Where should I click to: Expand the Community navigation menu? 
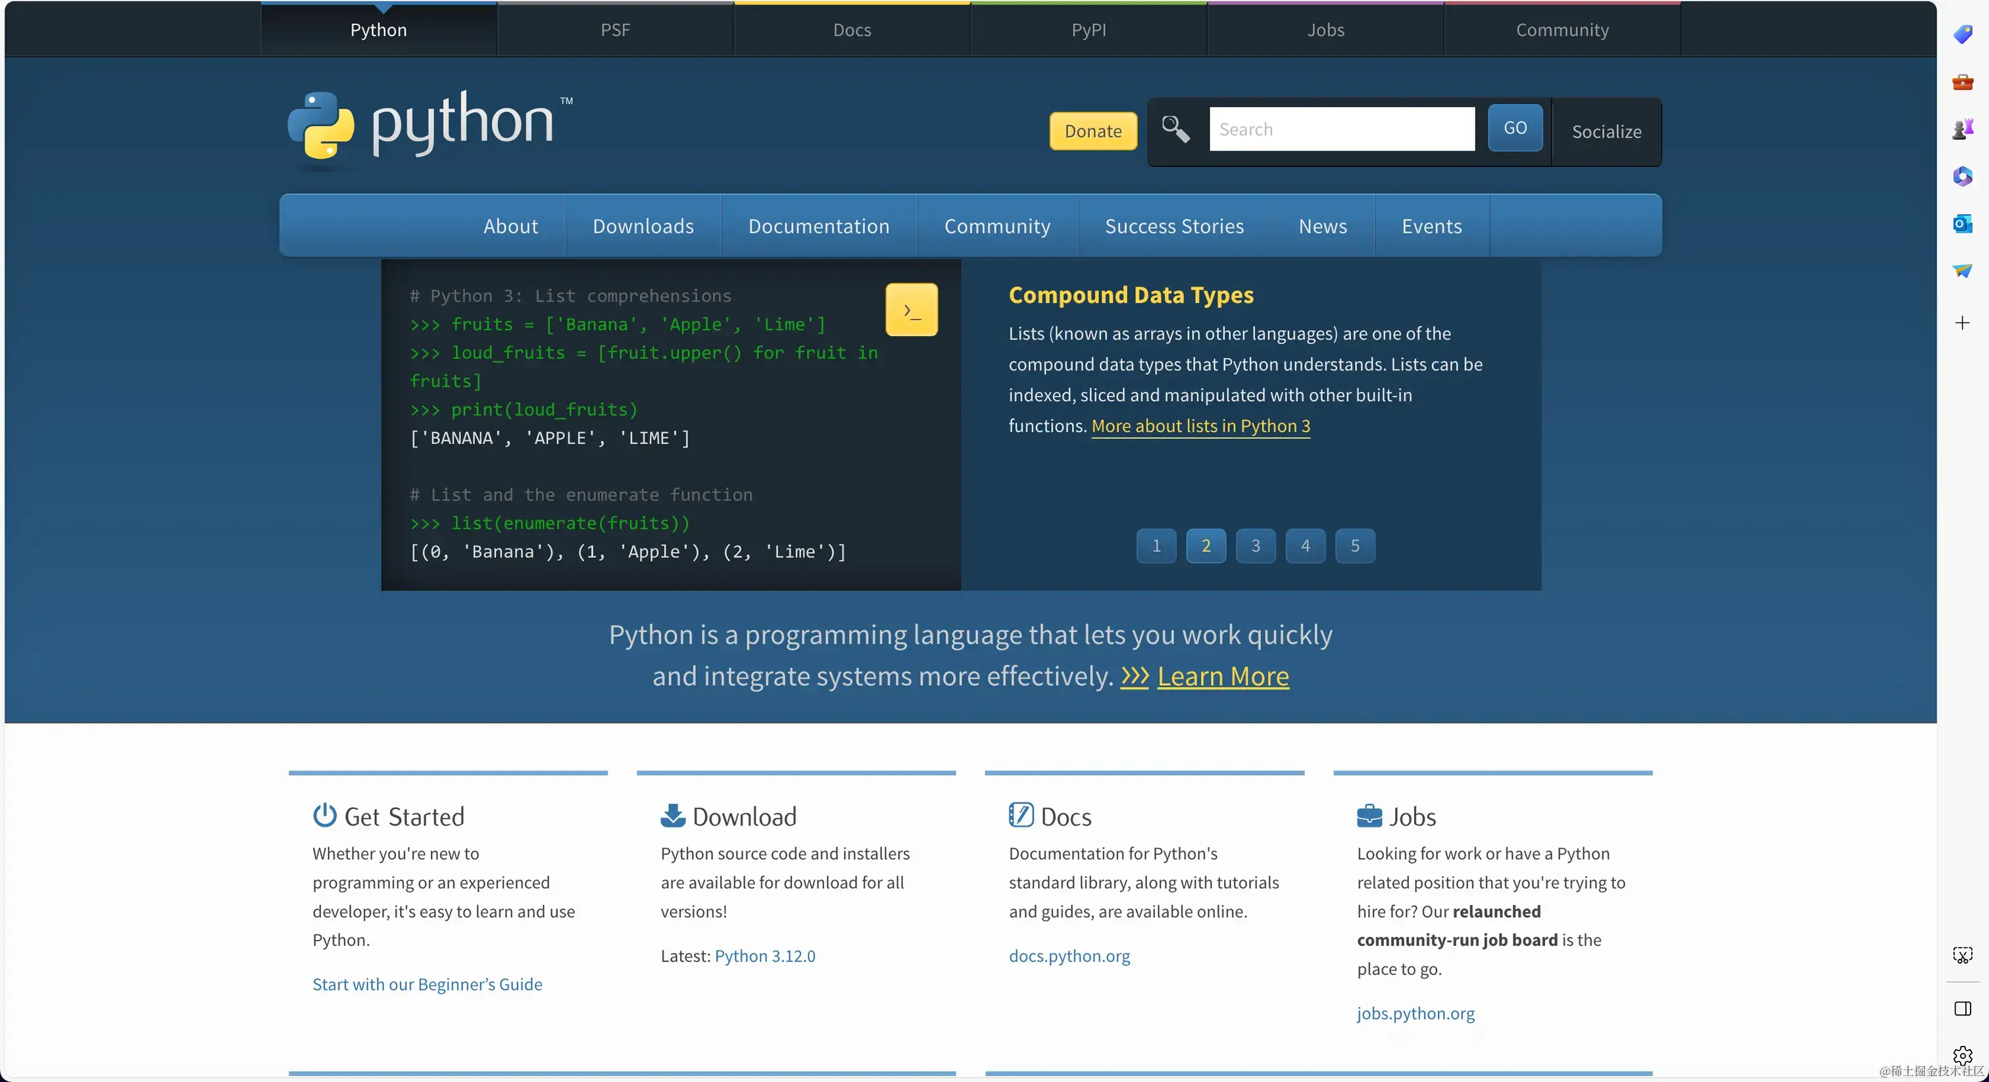pos(997,226)
